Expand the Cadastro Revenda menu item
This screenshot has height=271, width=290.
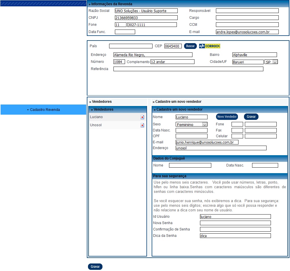pyautogui.click(x=43, y=110)
